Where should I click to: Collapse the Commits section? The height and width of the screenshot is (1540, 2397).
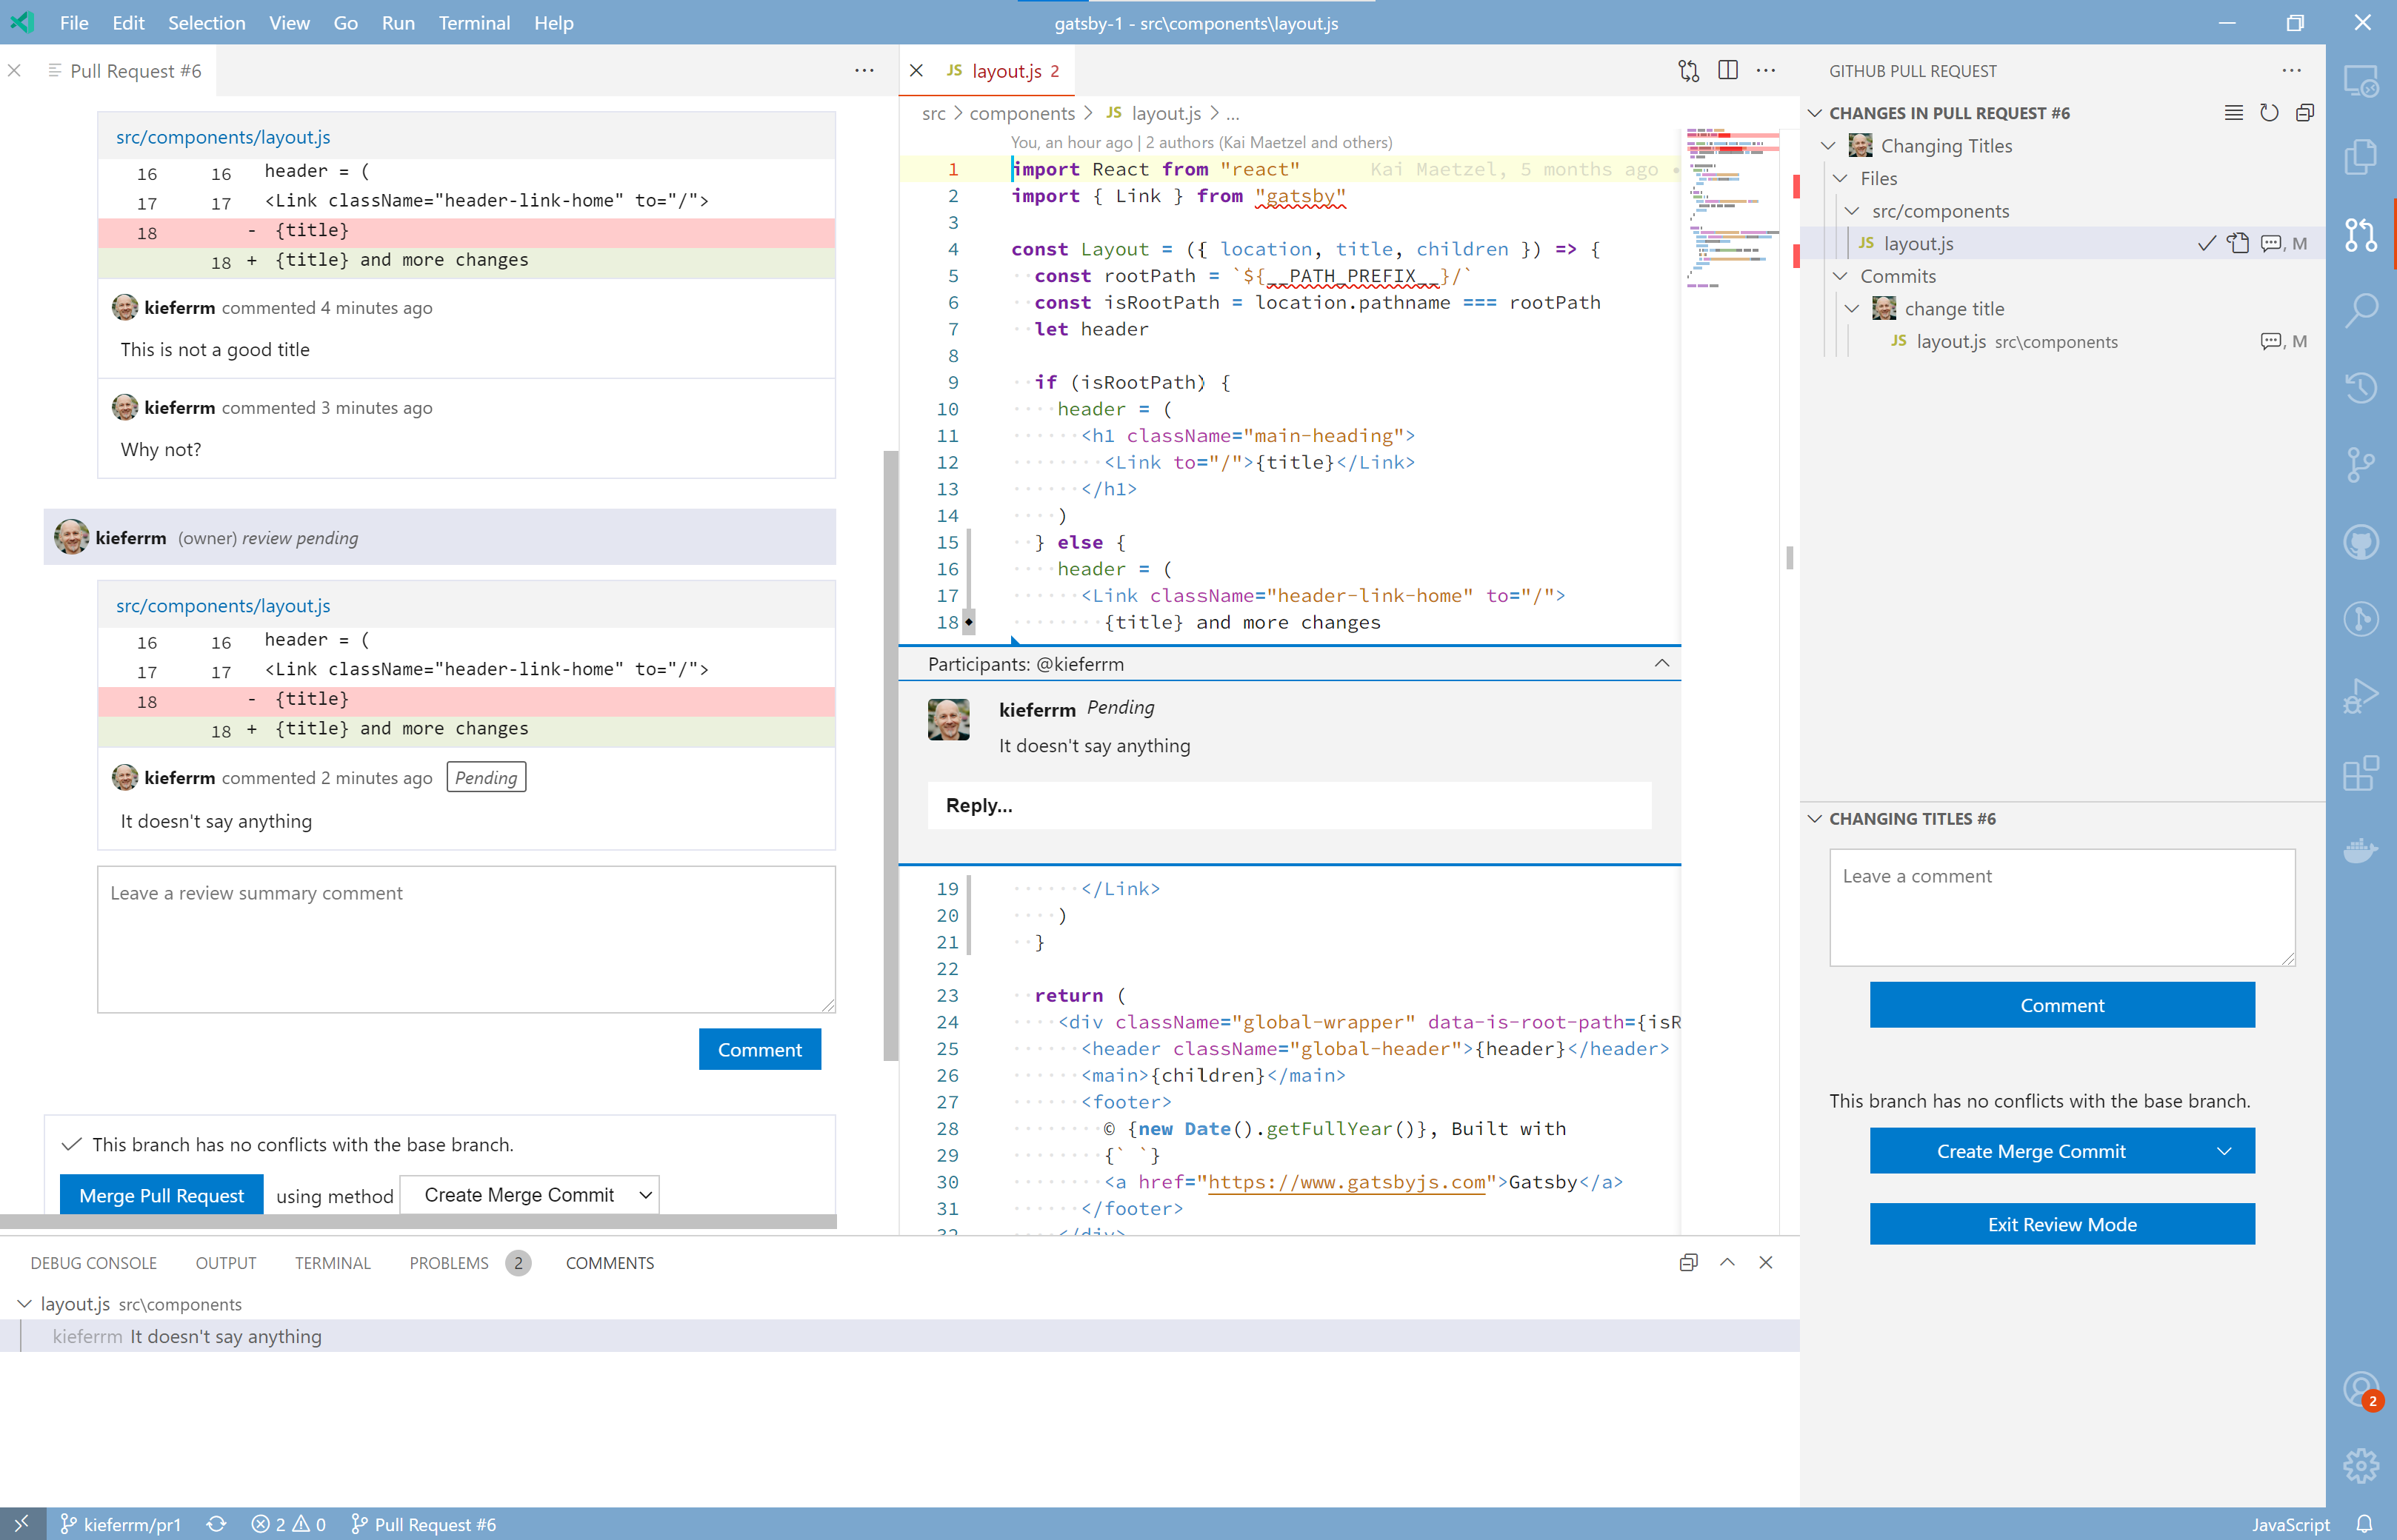point(1841,276)
